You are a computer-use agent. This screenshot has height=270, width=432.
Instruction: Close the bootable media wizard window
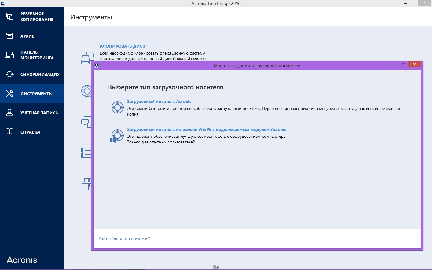414,64
